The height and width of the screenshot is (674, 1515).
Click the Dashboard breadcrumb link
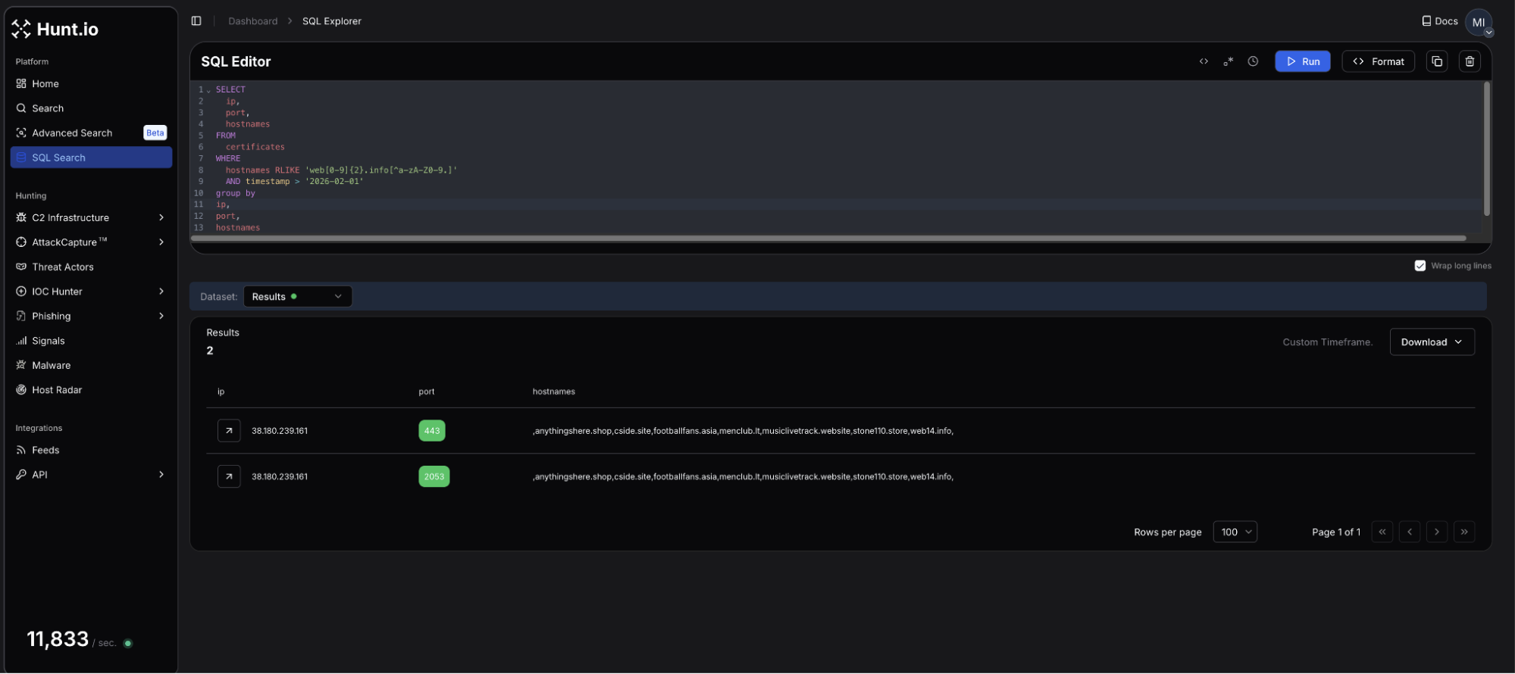coord(252,21)
